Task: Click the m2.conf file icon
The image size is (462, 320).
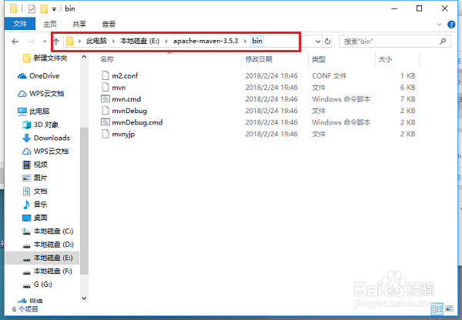Action: coord(105,75)
